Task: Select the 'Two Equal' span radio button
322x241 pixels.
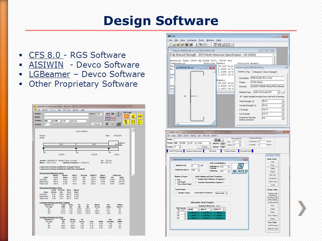Action: point(175,182)
